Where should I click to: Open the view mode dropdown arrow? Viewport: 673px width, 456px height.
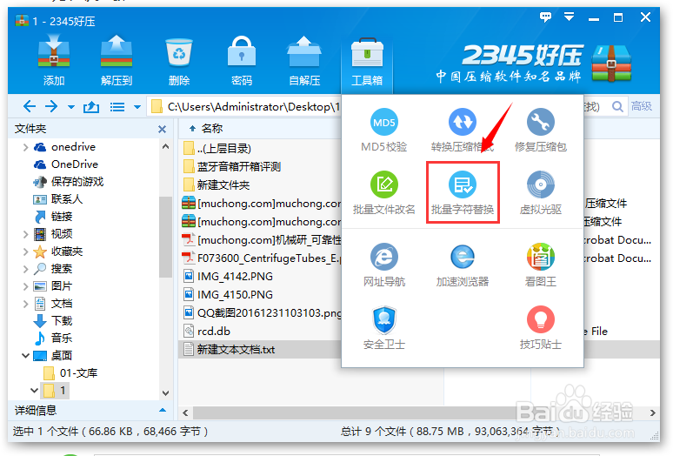137,107
